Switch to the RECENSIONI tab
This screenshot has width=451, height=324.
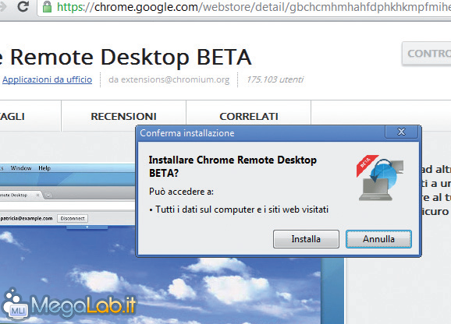124,116
